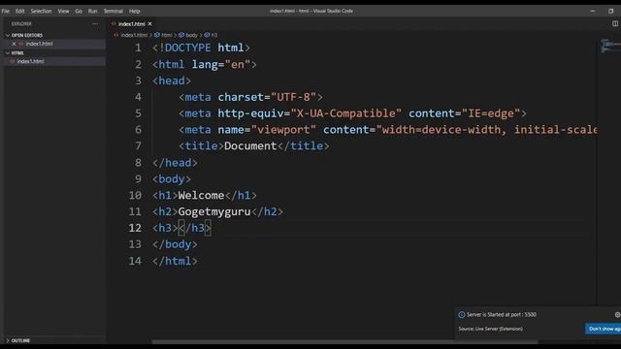This screenshot has height=349, width=621.
Task: Close the index1.html editor tab
Action: (x=150, y=23)
